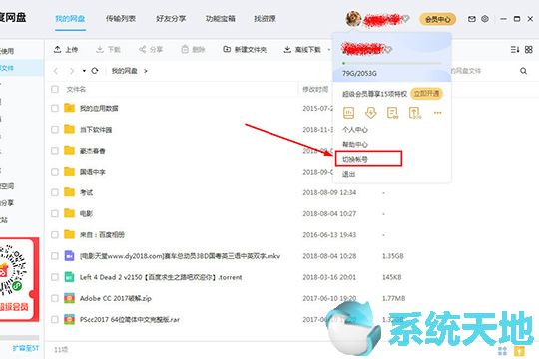Click the document privilege icon in popup
The height and width of the screenshot is (359, 539).
(x=392, y=113)
